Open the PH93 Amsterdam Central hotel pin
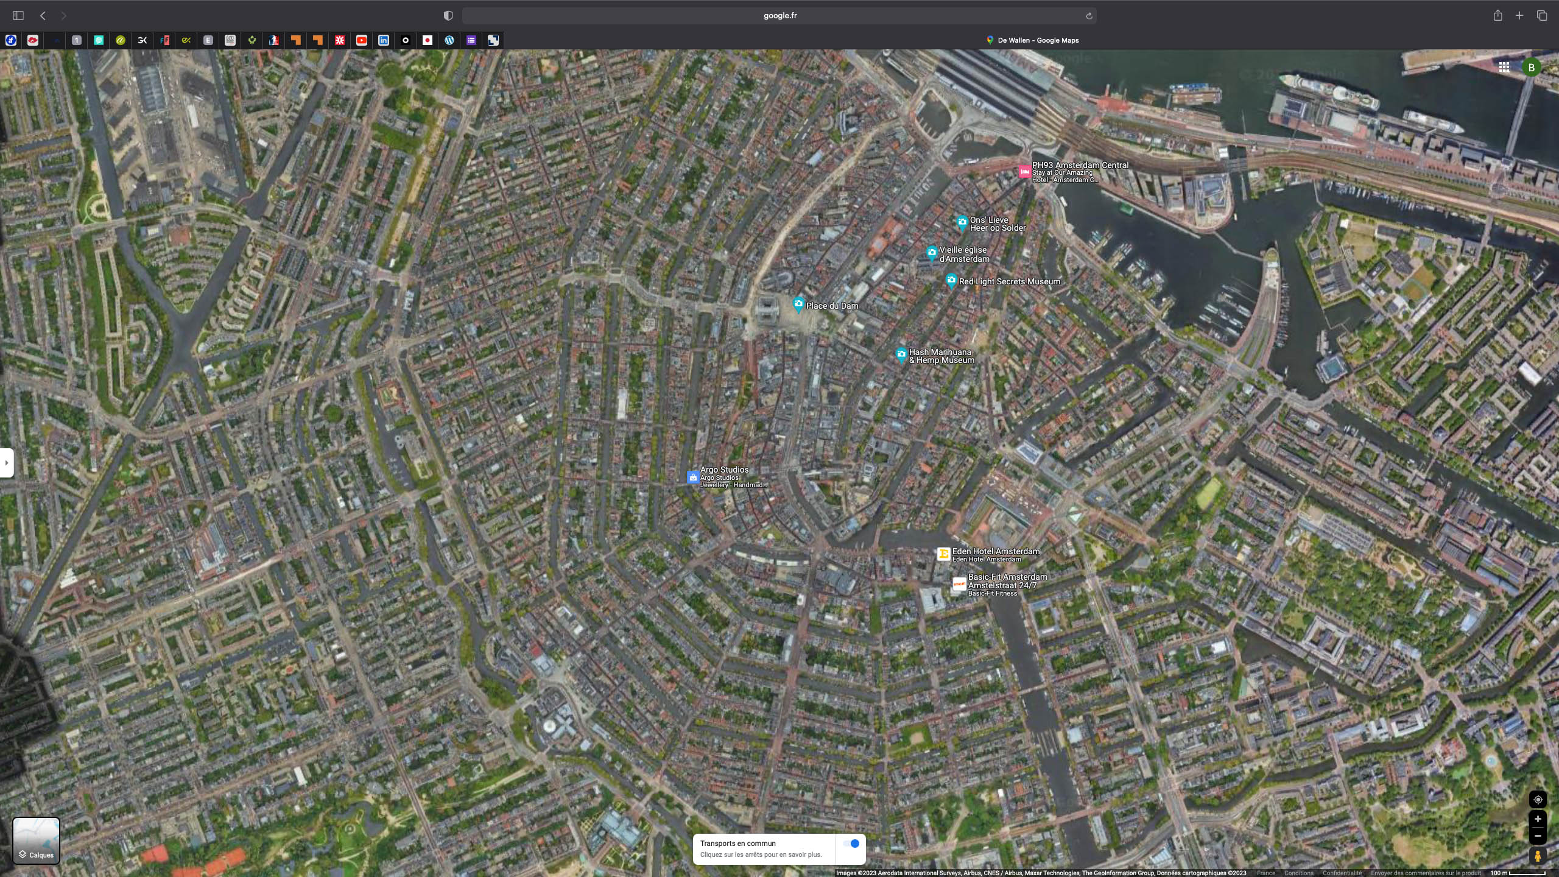This screenshot has height=877, width=1559. point(1025,172)
